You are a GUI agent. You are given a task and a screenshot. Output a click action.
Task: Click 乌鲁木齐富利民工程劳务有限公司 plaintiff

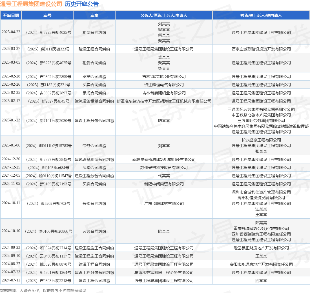tap(164, 272)
